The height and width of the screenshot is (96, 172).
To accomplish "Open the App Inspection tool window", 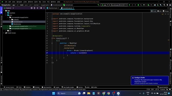I will coord(46,87).
